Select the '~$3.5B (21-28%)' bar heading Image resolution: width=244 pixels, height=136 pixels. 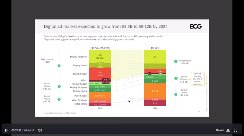click(100, 48)
